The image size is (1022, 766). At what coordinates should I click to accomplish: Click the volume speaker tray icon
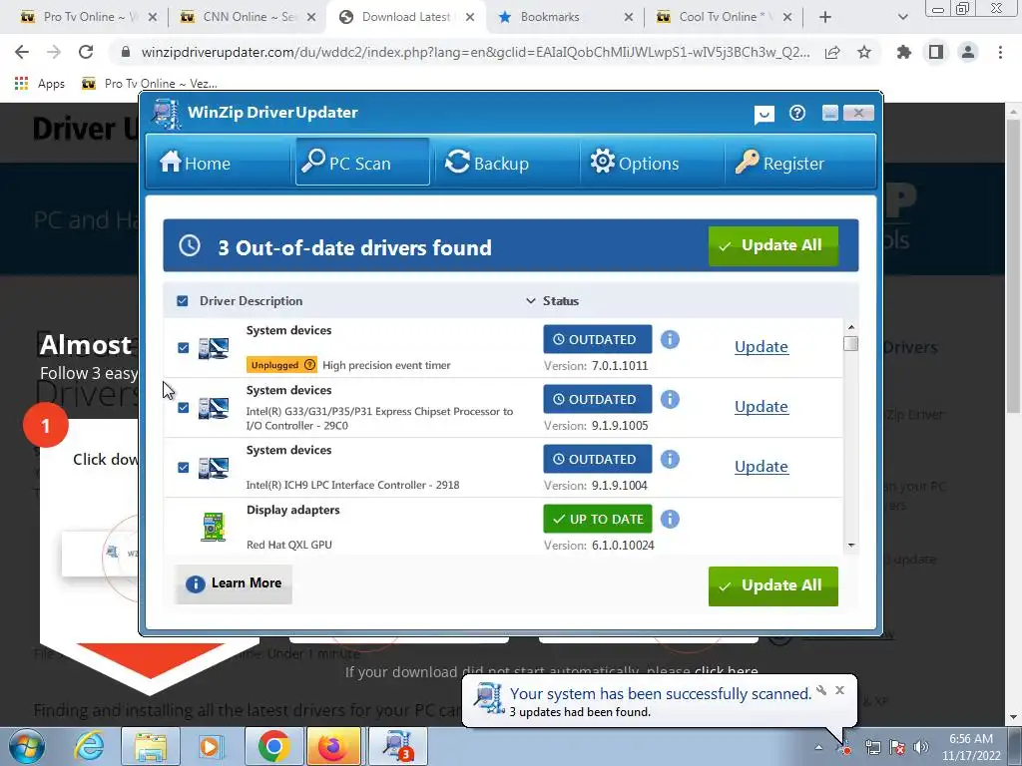(x=920, y=747)
